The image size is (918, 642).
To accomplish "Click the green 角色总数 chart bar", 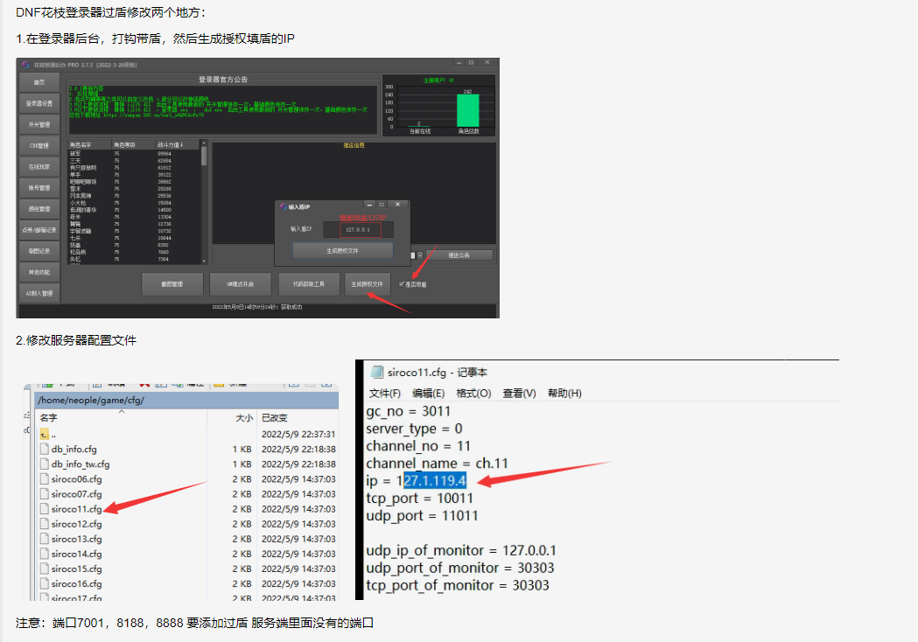I will point(468,110).
